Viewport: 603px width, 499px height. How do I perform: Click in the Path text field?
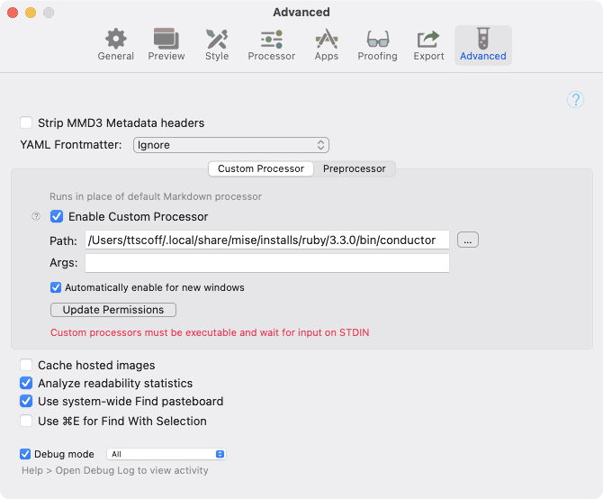[x=267, y=240]
